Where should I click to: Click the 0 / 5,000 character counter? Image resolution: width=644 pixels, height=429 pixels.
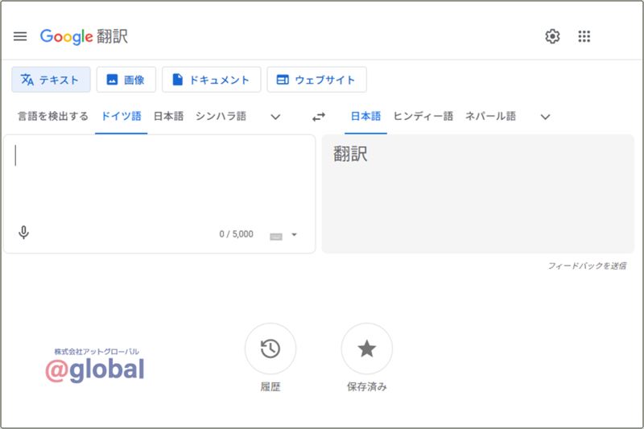tap(236, 234)
